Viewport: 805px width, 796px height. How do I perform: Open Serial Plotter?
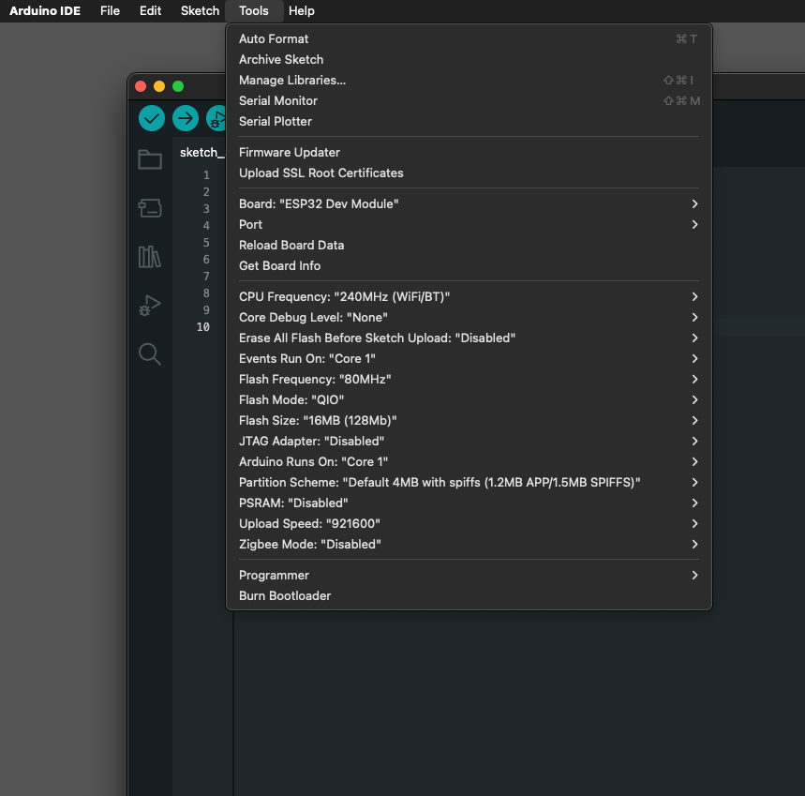point(469,121)
